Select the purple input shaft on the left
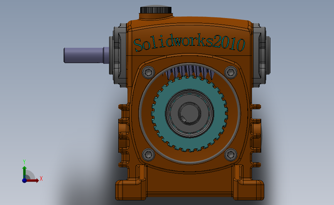The width and height of the screenshot is (334, 205). [x=86, y=55]
